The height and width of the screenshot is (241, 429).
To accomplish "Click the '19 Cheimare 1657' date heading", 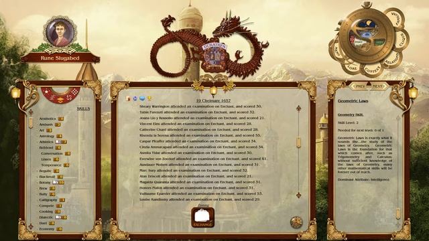I will (213, 100).
